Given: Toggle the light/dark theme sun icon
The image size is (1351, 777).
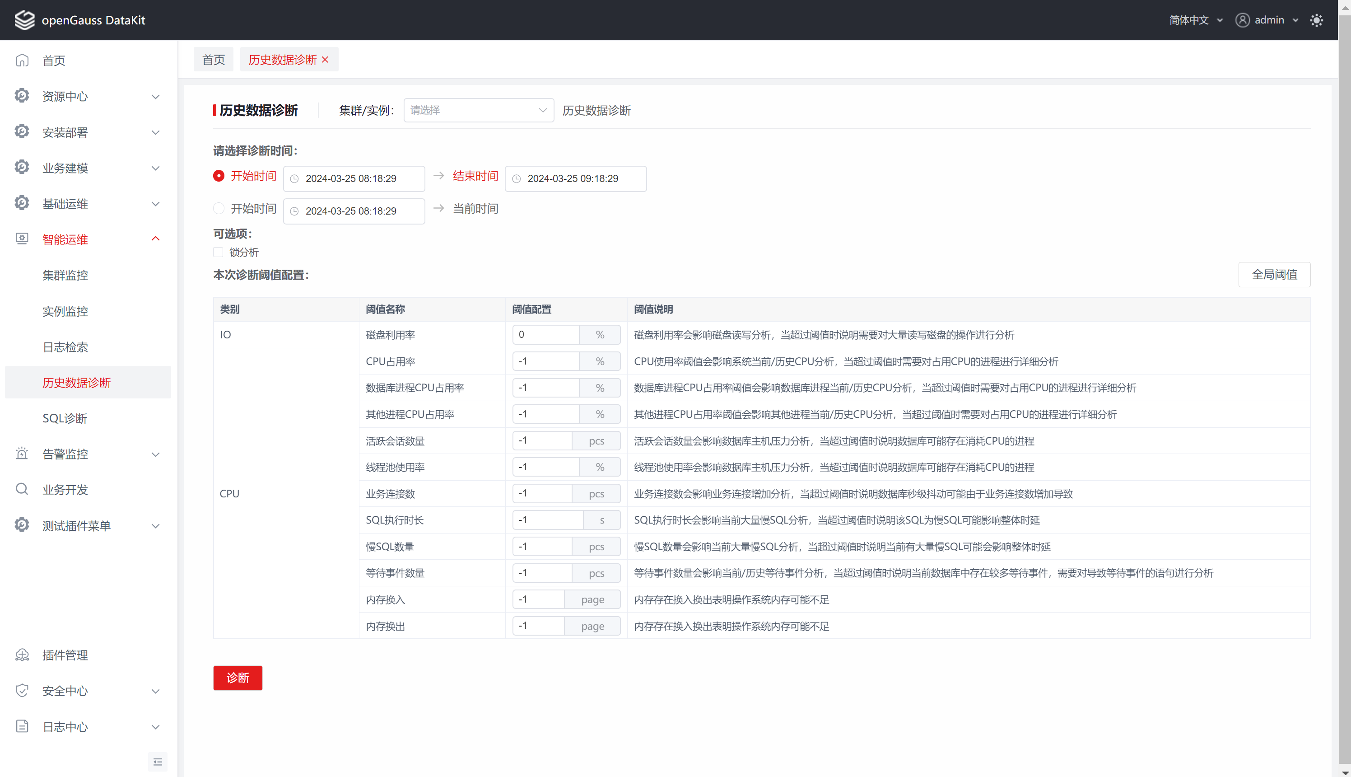Looking at the screenshot, I should 1316,20.
